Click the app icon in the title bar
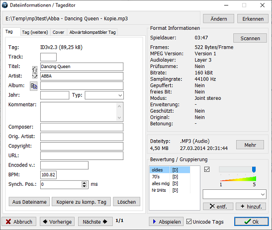This screenshot has width=272, height=230. [x=4, y=5]
